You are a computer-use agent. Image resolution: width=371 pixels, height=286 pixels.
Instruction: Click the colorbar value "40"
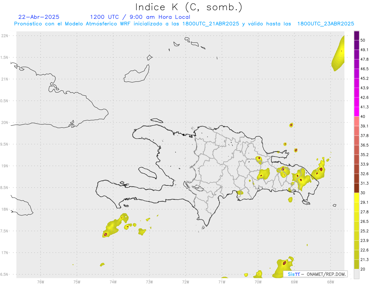click(x=363, y=117)
